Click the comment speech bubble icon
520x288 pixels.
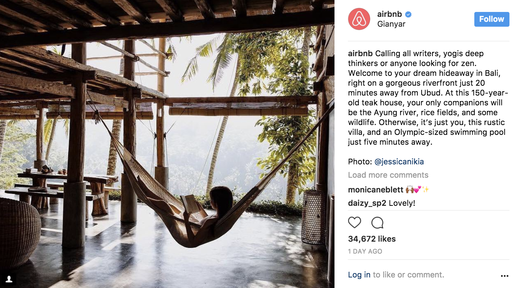pyautogui.click(x=377, y=223)
